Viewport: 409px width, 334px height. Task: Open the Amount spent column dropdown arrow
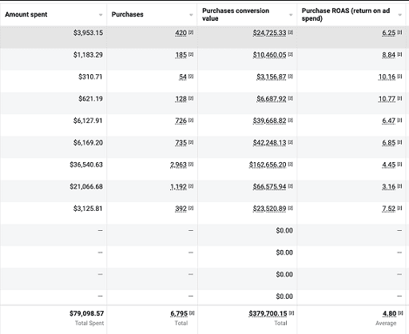(x=101, y=15)
